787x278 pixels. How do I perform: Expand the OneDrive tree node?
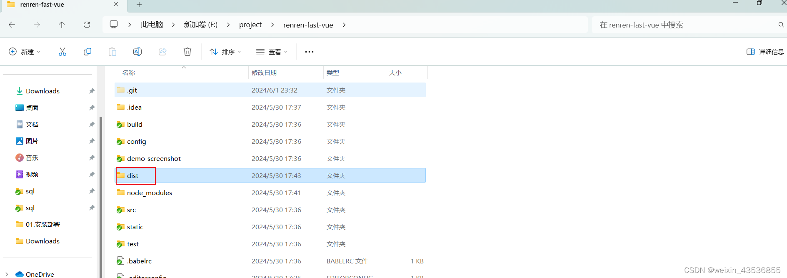click(x=7, y=274)
